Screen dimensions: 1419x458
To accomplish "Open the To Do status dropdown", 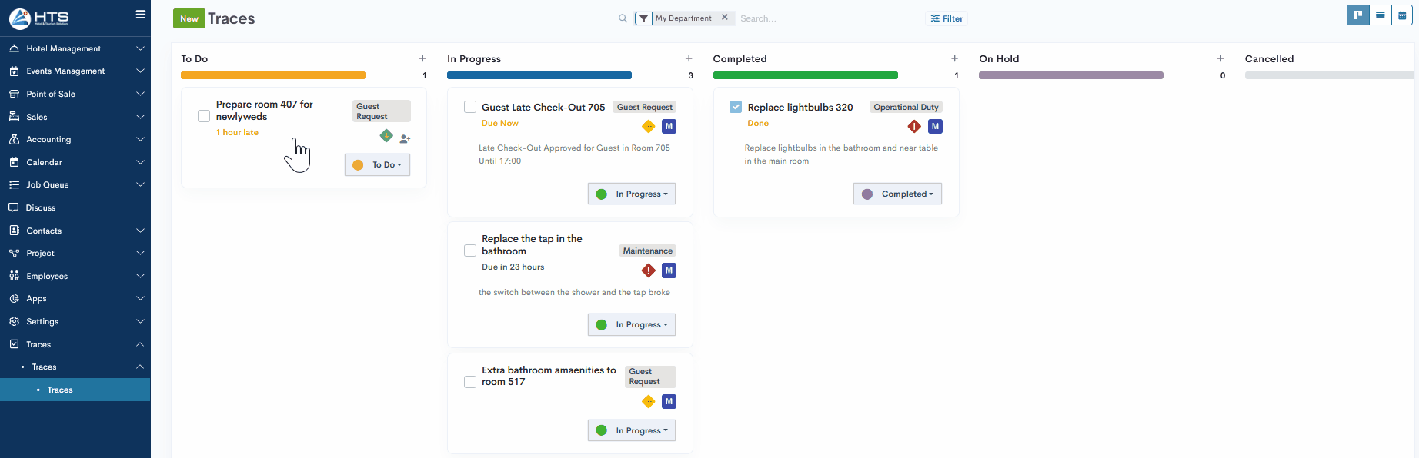I will pos(377,164).
